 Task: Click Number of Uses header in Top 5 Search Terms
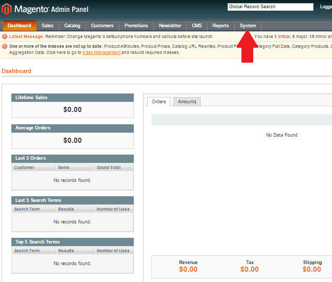[114, 251]
